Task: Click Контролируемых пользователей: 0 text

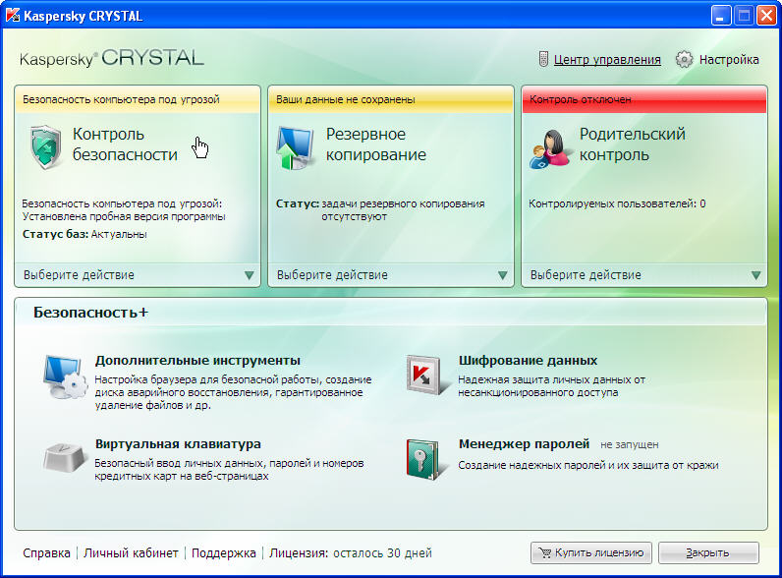Action: point(617,203)
